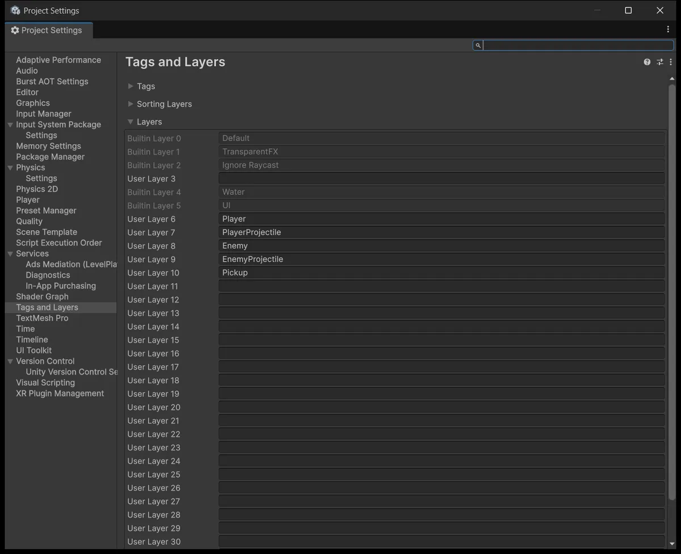The image size is (681, 554).
Task: Open Diagnostics under Services
Action: (48, 275)
